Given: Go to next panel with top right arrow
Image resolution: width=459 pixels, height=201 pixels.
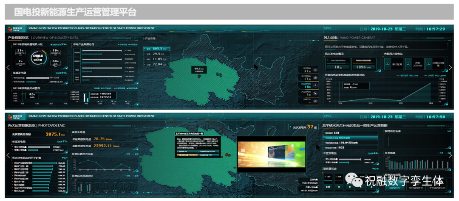Looking at the screenshot, I should coord(450,67).
